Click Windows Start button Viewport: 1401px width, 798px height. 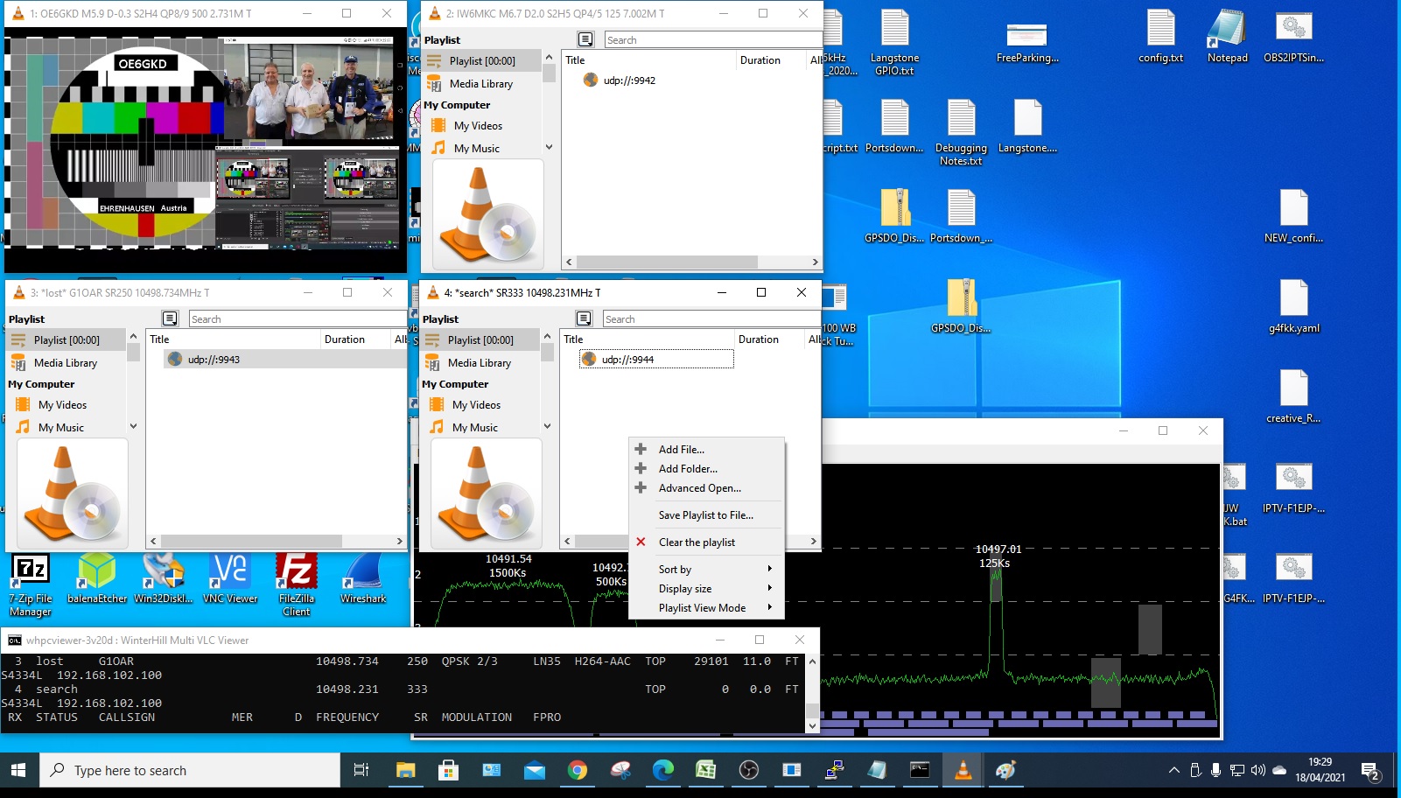18,770
